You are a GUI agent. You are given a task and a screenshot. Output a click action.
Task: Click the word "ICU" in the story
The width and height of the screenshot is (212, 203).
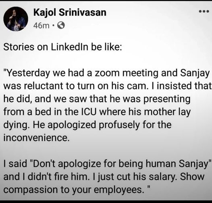89,112
